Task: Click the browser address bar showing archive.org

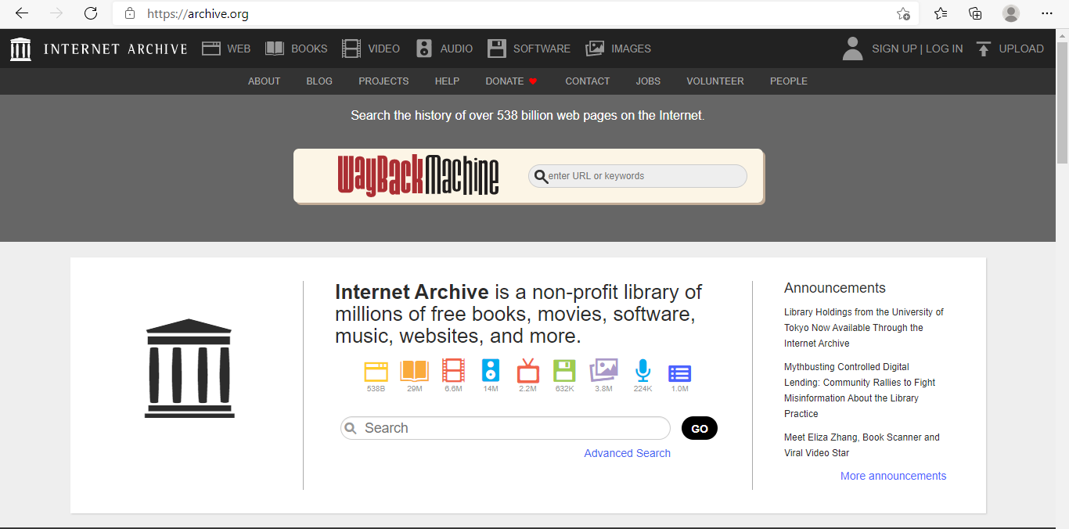Action: [517, 13]
